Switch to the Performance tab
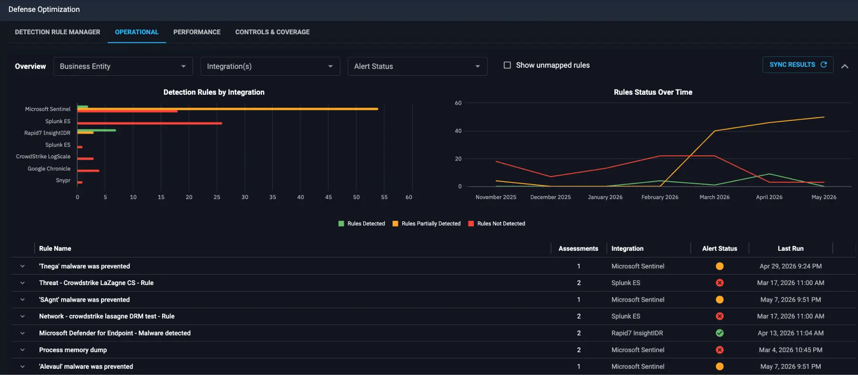The height and width of the screenshot is (375, 858). pyautogui.click(x=197, y=32)
